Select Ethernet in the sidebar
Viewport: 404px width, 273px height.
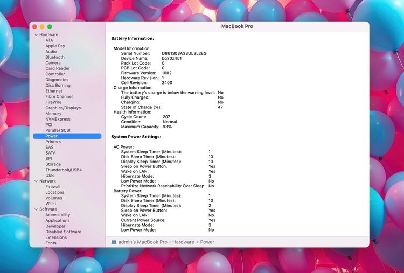54,91
